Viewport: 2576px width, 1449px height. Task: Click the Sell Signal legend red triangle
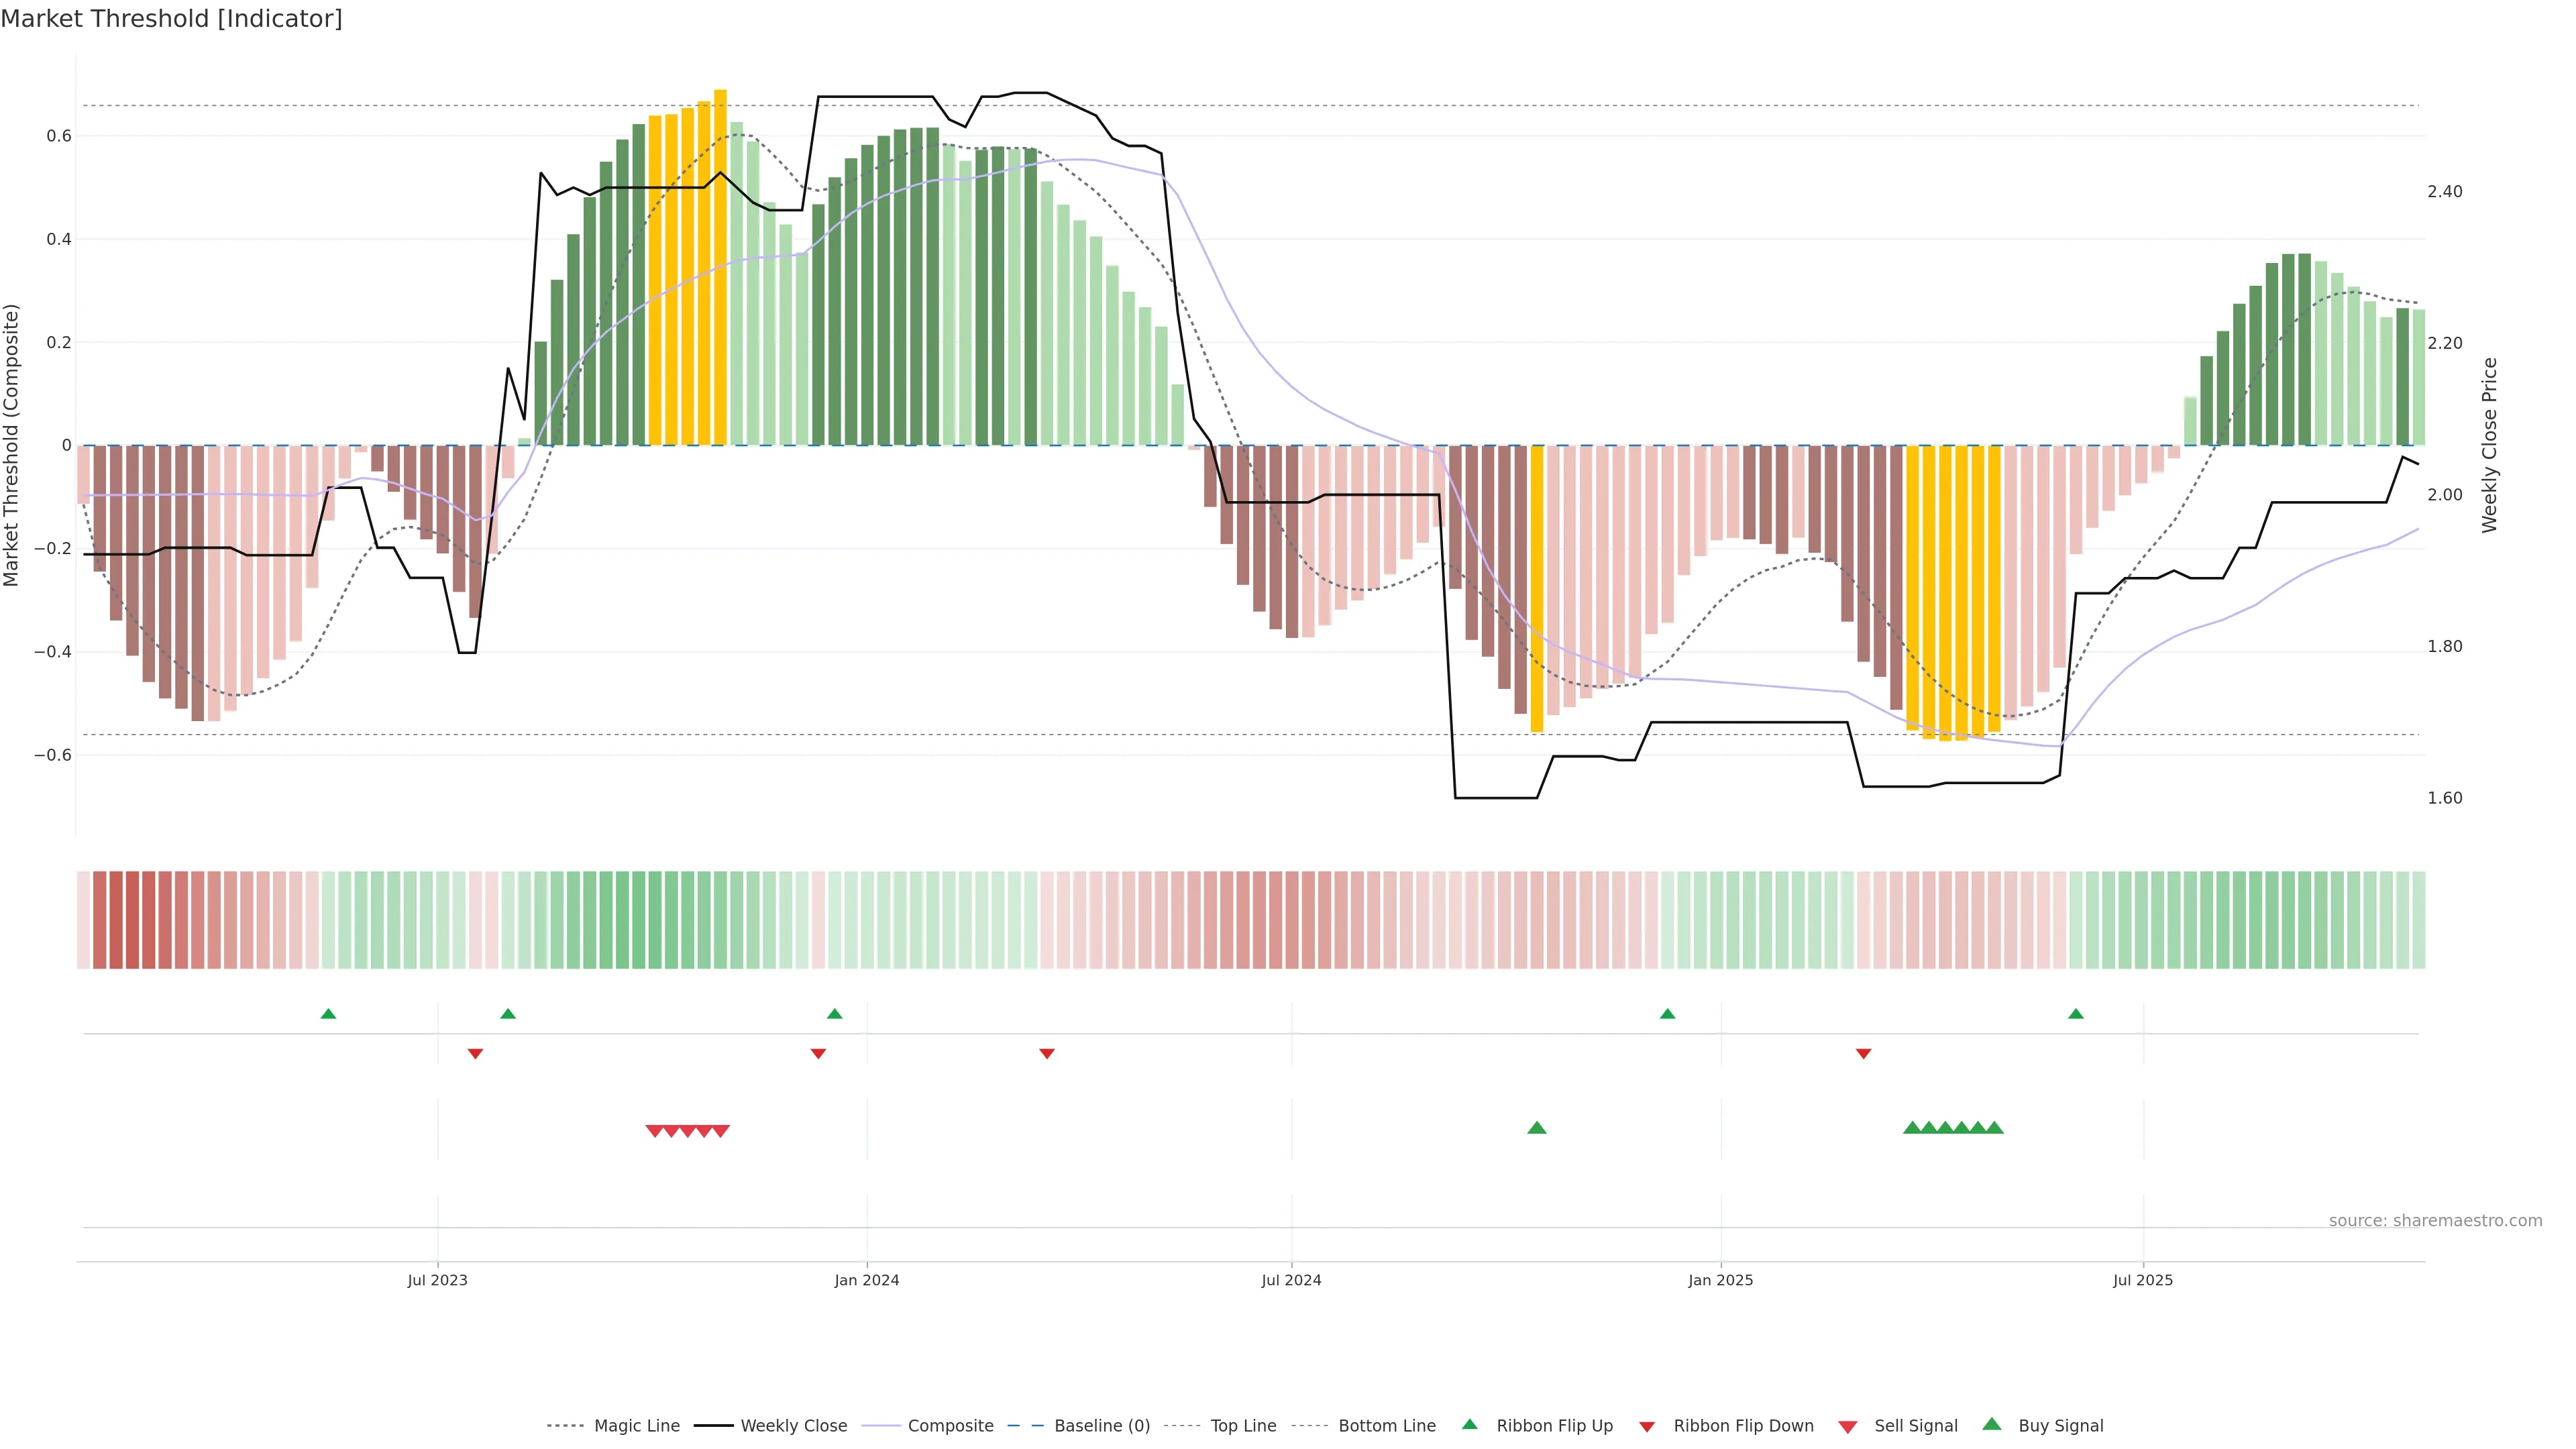coord(1848,1426)
